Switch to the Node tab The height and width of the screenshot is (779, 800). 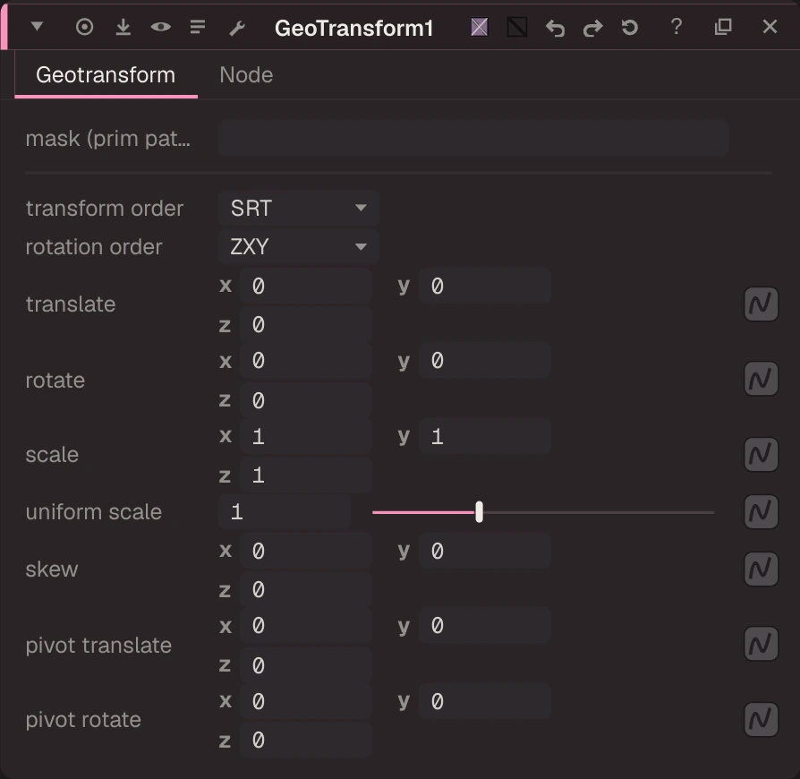pyautogui.click(x=246, y=75)
